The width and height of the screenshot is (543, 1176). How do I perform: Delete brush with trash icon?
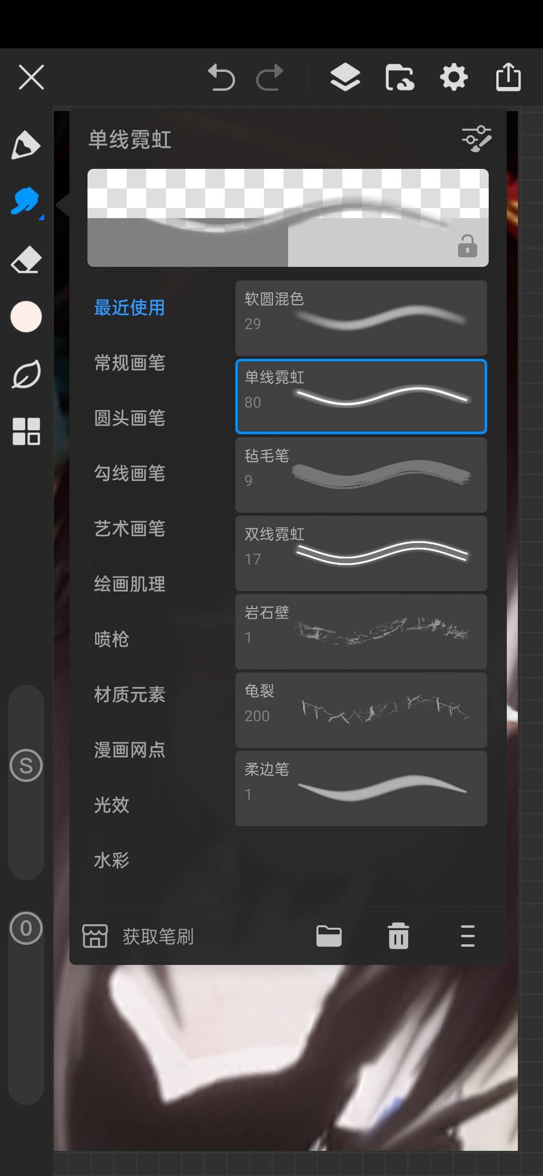[x=398, y=936]
